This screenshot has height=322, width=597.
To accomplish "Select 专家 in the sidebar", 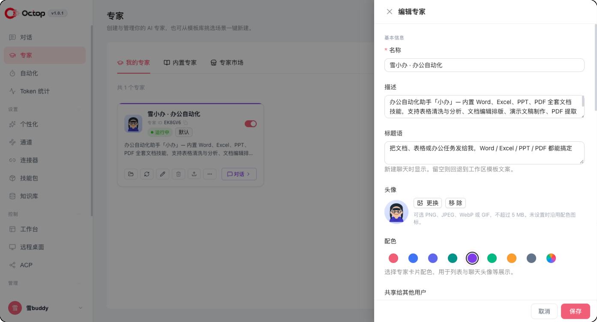I will pos(45,55).
